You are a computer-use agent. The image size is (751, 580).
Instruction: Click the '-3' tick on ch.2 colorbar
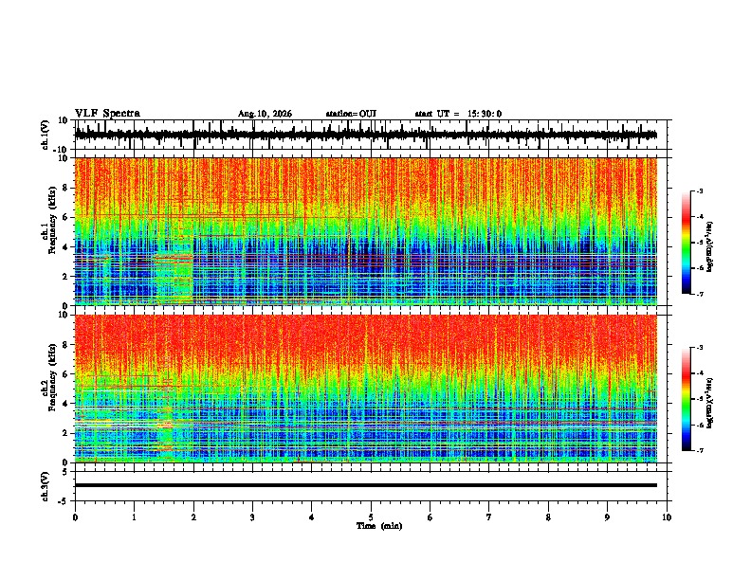pyautogui.click(x=699, y=348)
